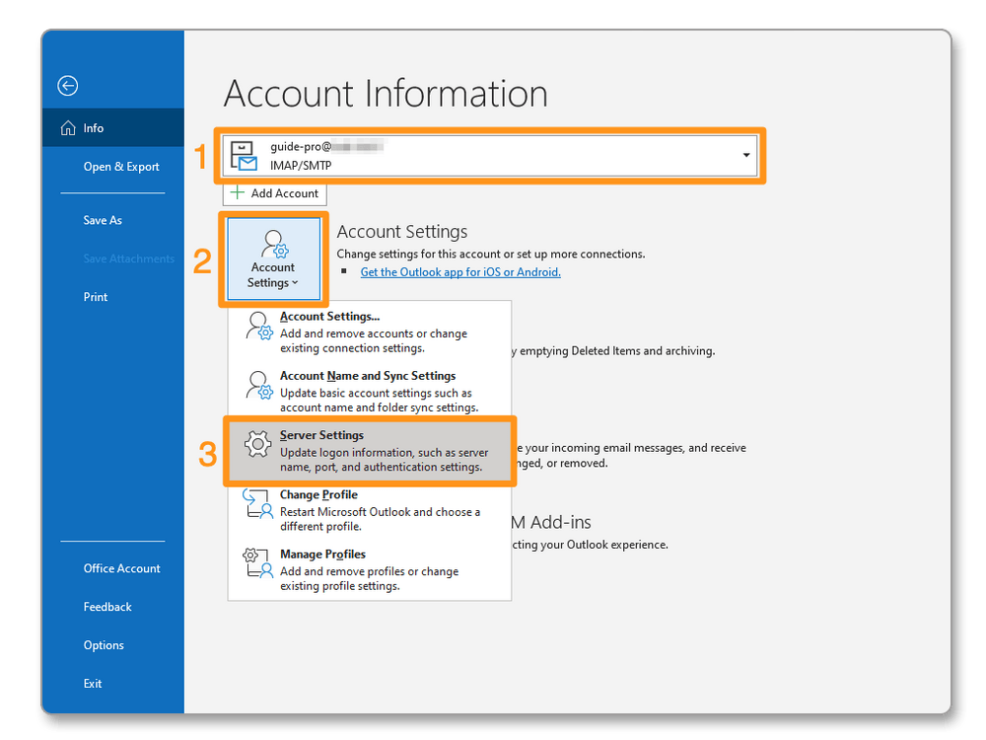Choose Account Settings... menu entry

369,332
